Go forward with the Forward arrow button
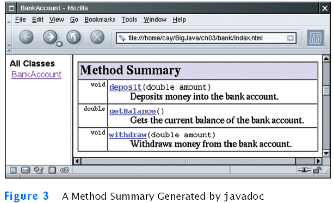334x203 pixels. (x=50, y=37)
